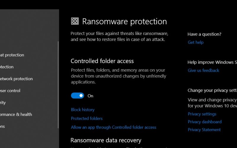Open Block history link

83,110
